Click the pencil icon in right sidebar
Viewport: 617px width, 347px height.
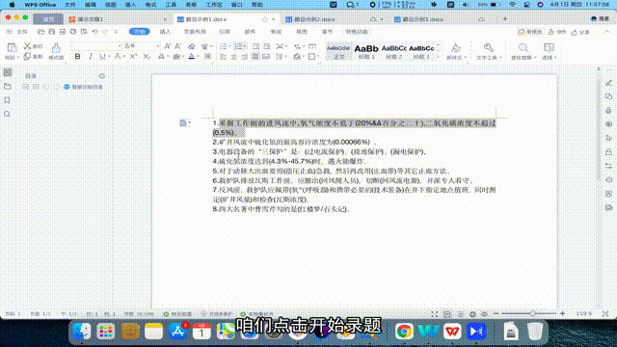(x=608, y=83)
